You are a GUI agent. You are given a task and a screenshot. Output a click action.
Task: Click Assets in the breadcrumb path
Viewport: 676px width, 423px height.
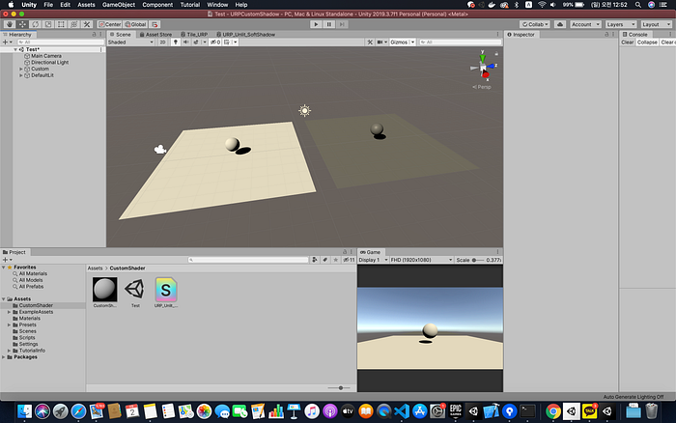(95, 268)
